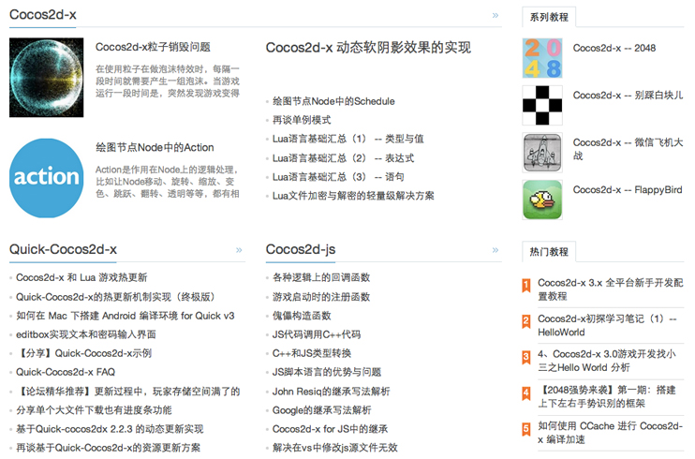Open the 2048 game thumbnail
695x459 pixels.
pyautogui.click(x=542, y=58)
